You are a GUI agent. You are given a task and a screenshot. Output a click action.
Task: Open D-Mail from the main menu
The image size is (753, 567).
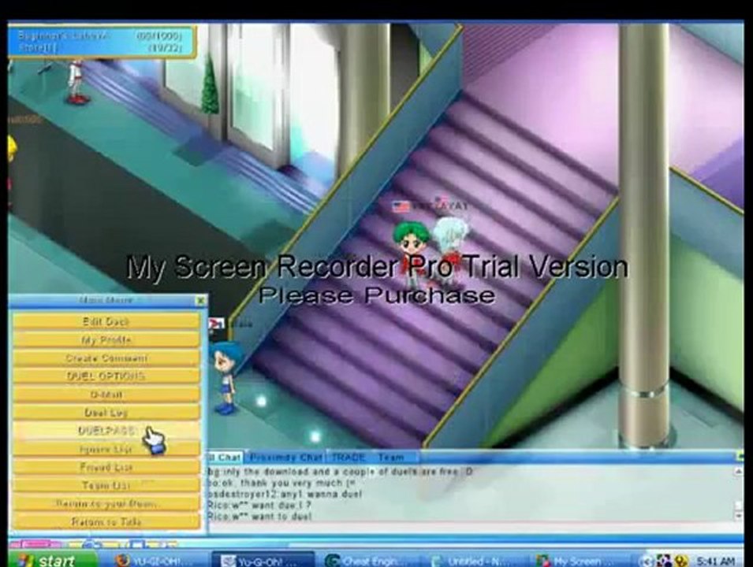[106, 395]
